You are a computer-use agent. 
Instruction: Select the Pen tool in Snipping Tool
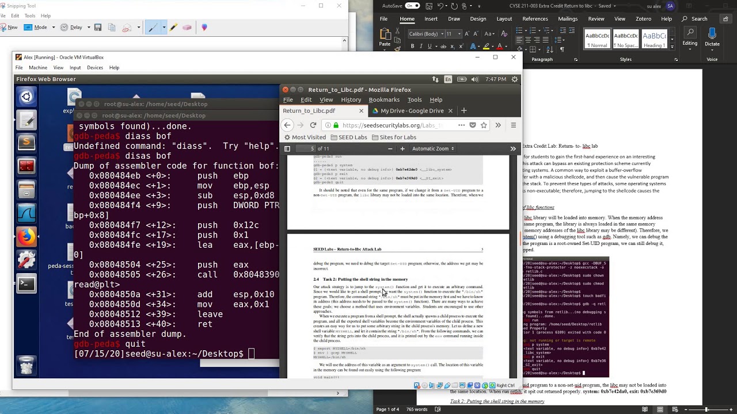click(153, 27)
